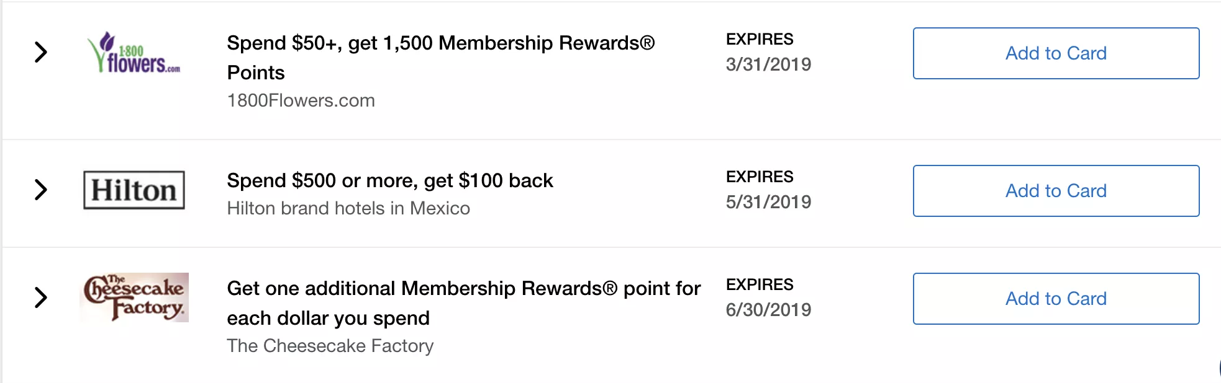Click "The Cheesecake Factory" merchant text
The image size is (1221, 383).
click(330, 346)
